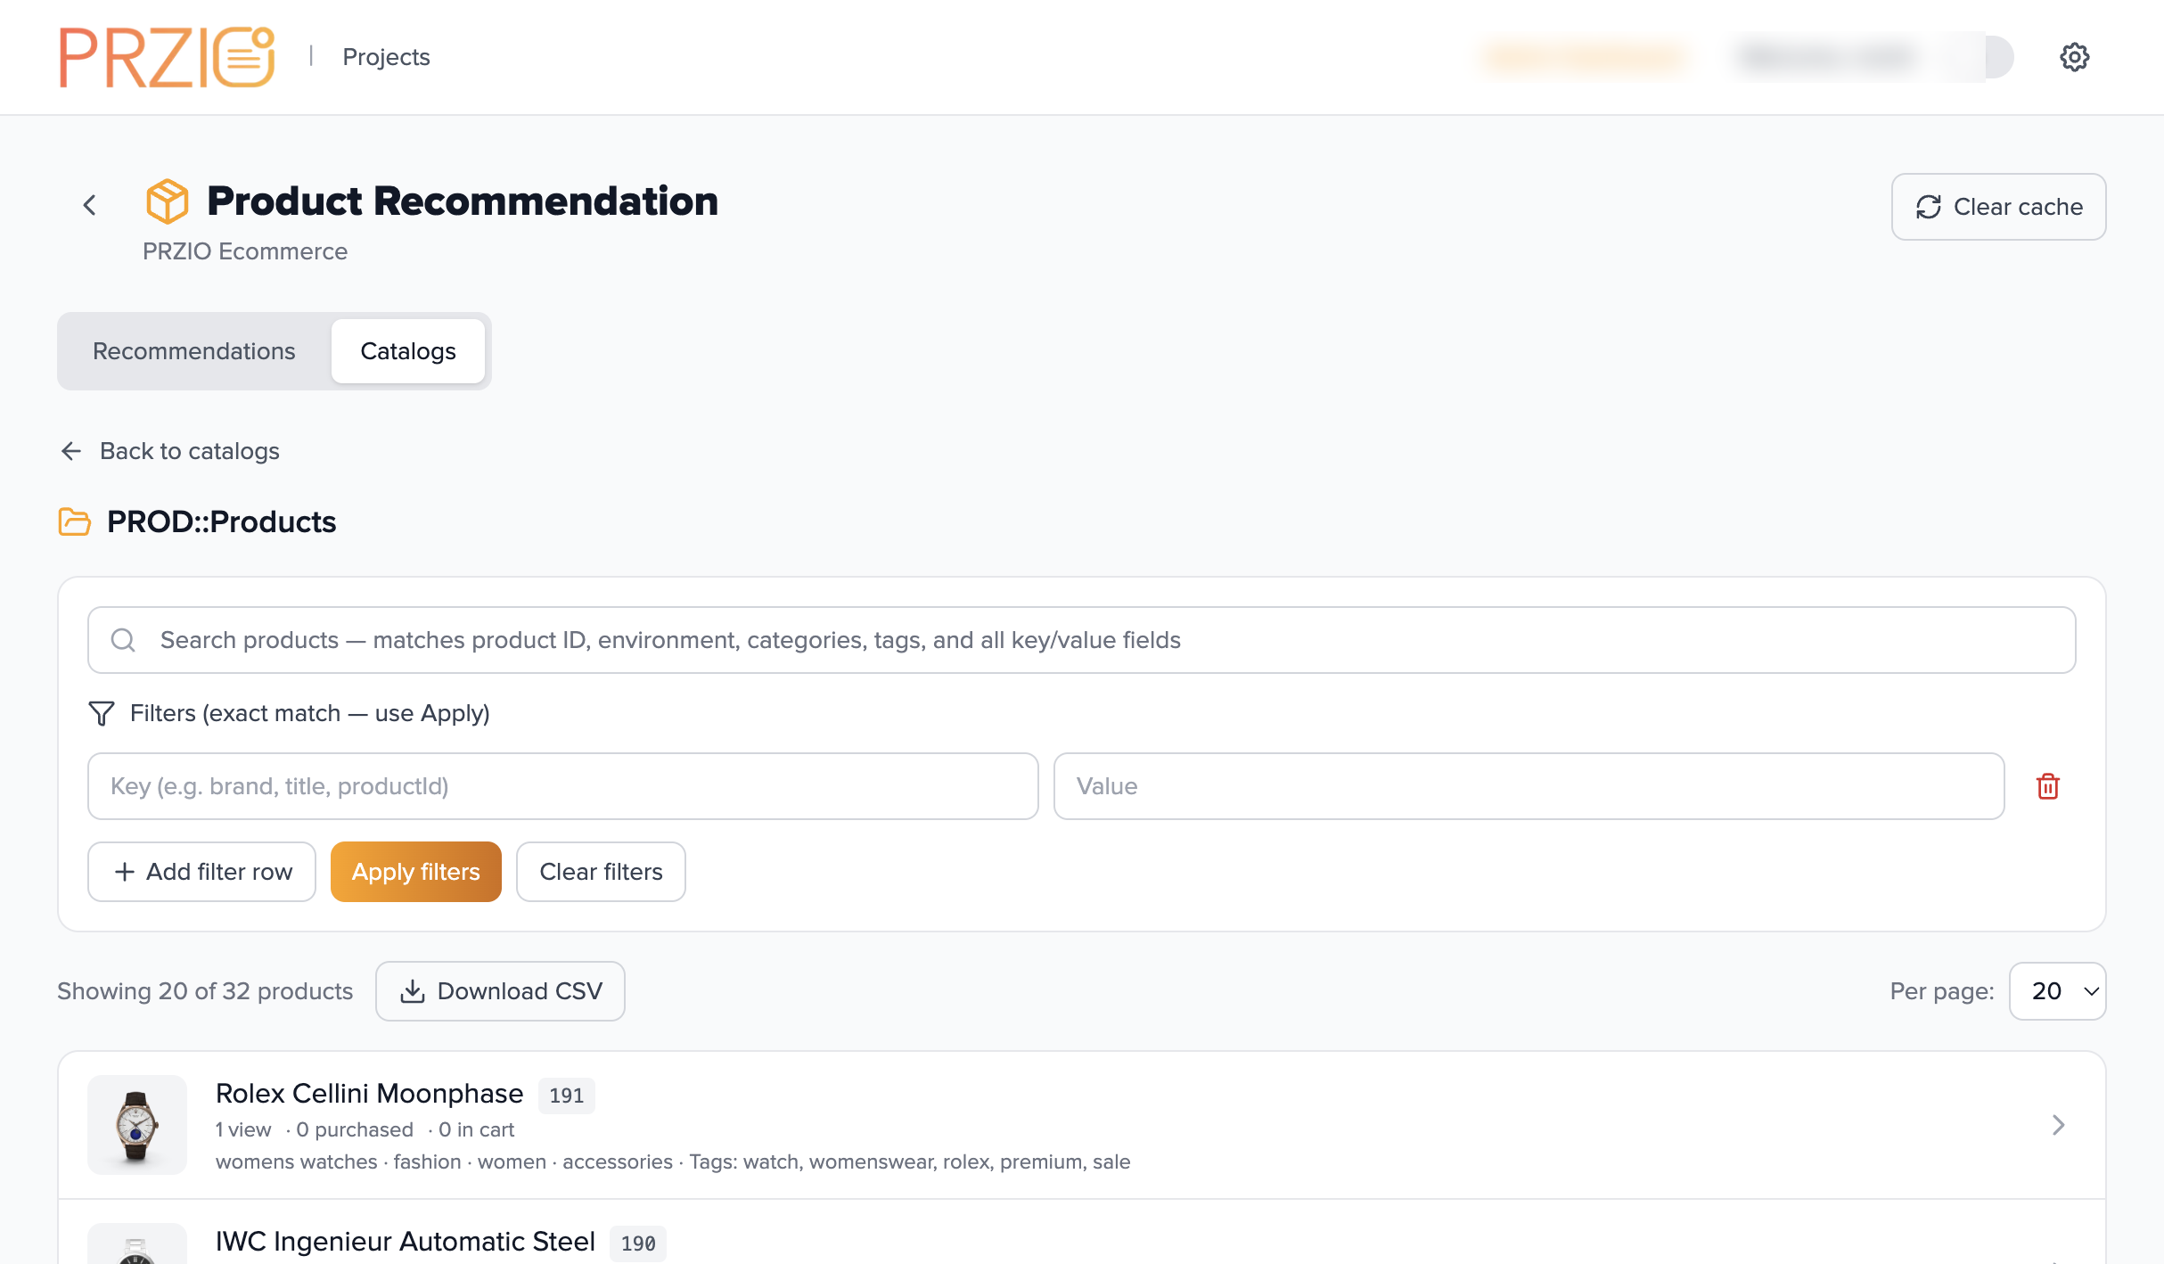Screen dimensions: 2164x1264
Task: Add filter row
Action: (201, 872)
